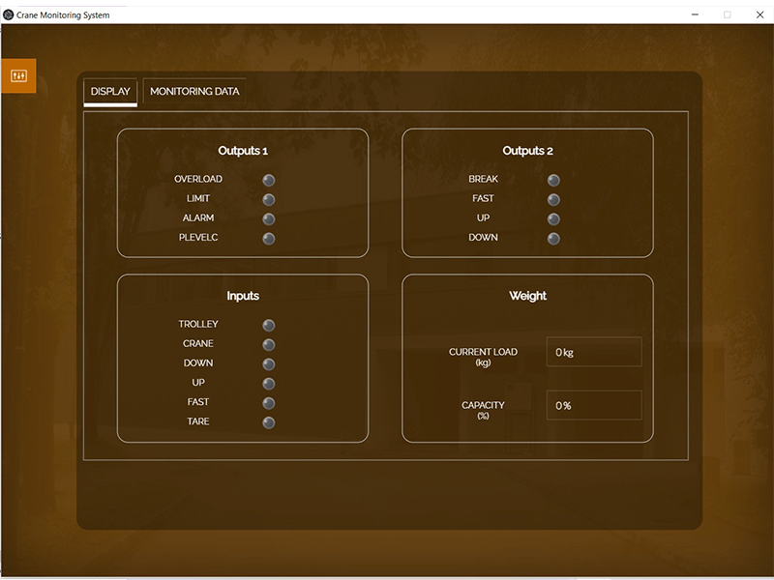Close the Crane Monitoring System window
This screenshot has height=580, width=774.
point(759,14)
